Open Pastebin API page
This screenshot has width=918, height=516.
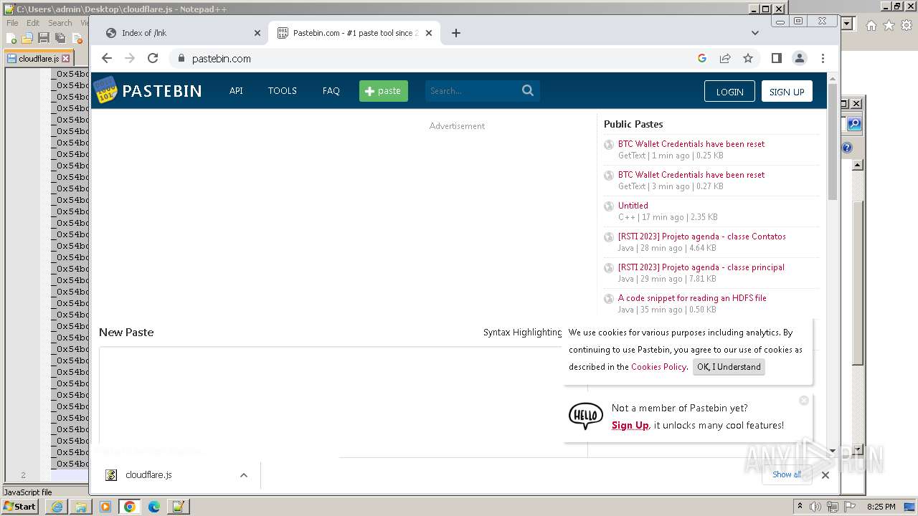coord(236,91)
